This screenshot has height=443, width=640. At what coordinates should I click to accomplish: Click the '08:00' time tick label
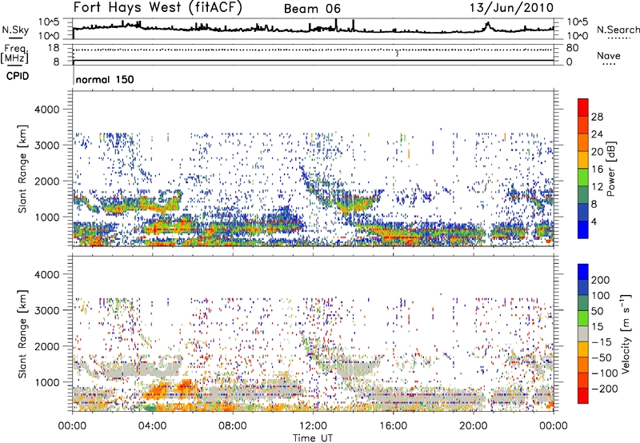coord(233,426)
